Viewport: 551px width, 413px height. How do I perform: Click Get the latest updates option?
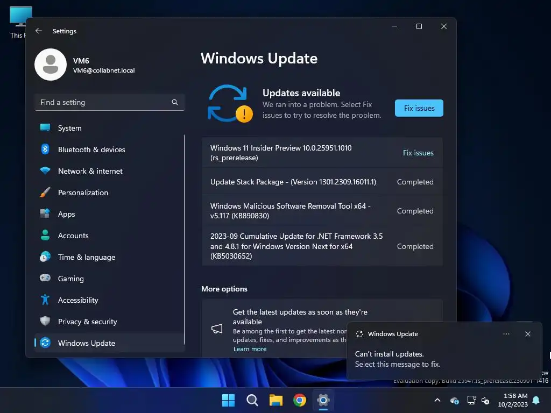[x=300, y=317]
